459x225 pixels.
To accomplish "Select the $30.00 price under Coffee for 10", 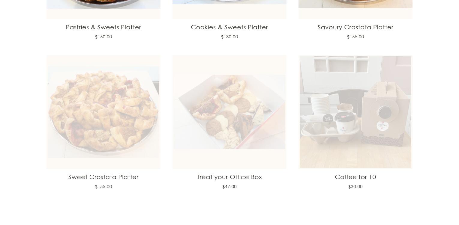I will click(x=355, y=187).
